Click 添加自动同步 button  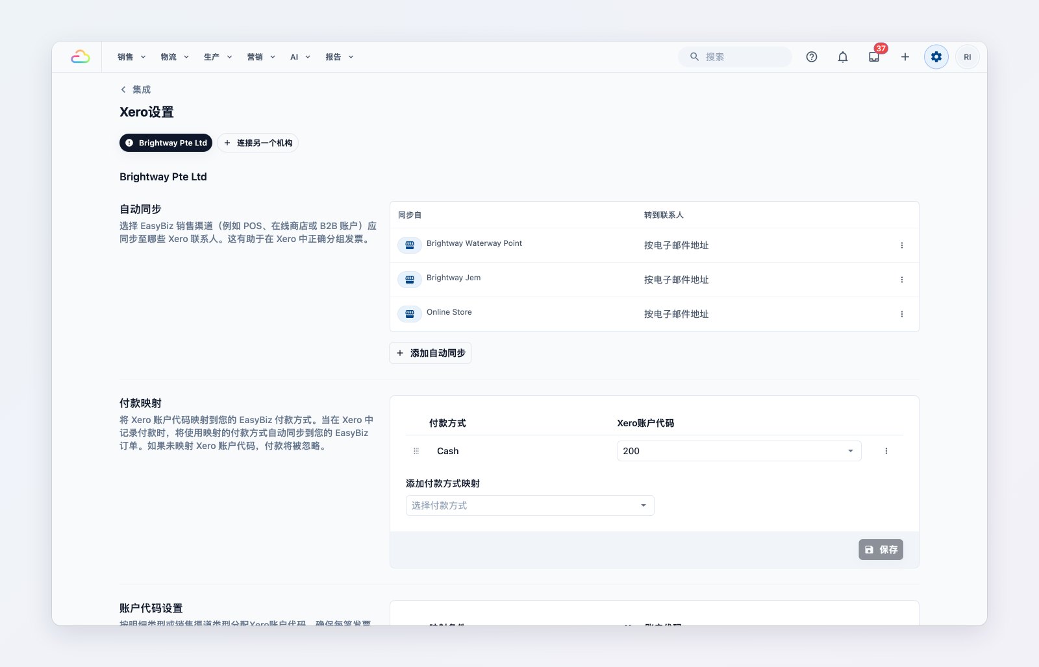click(x=431, y=353)
